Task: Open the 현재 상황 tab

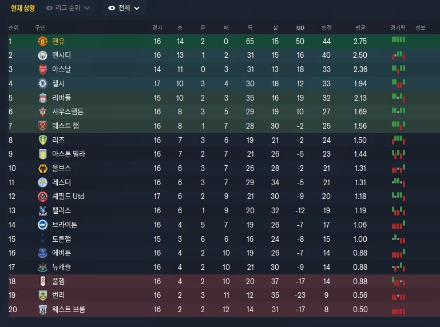Action: point(23,8)
